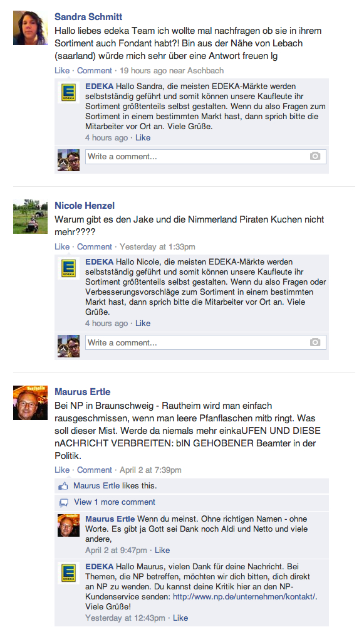Screen dimensions: 364x627
Task: Click thumbs-up icon beside 'Maurus Ertle likes this'
Action: click(x=63, y=487)
